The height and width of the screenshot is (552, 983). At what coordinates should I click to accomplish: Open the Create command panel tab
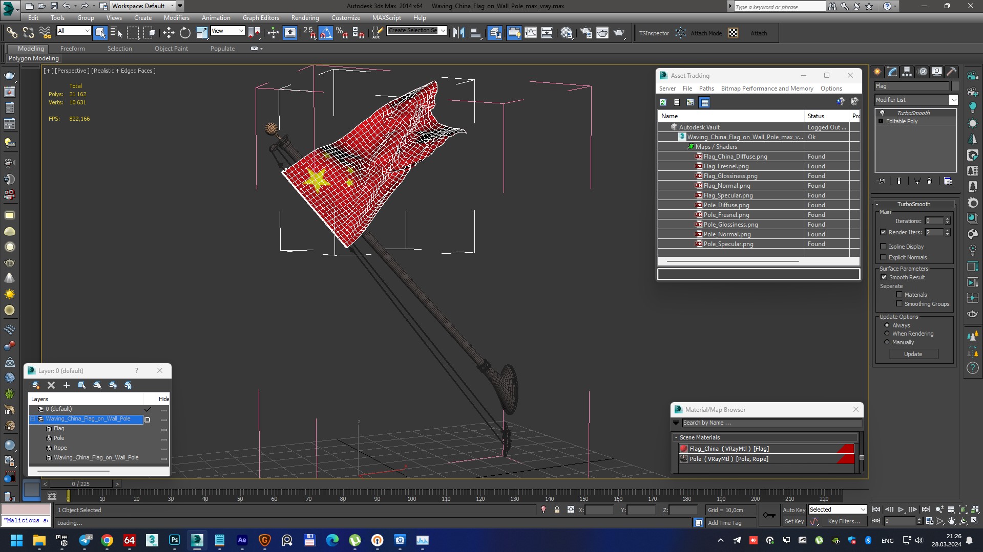click(x=877, y=72)
